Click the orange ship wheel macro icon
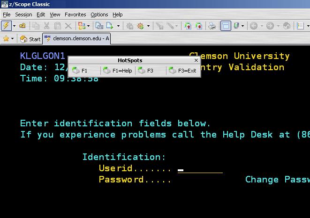Screen dimensions: 310x218 [x=141, y=26]
